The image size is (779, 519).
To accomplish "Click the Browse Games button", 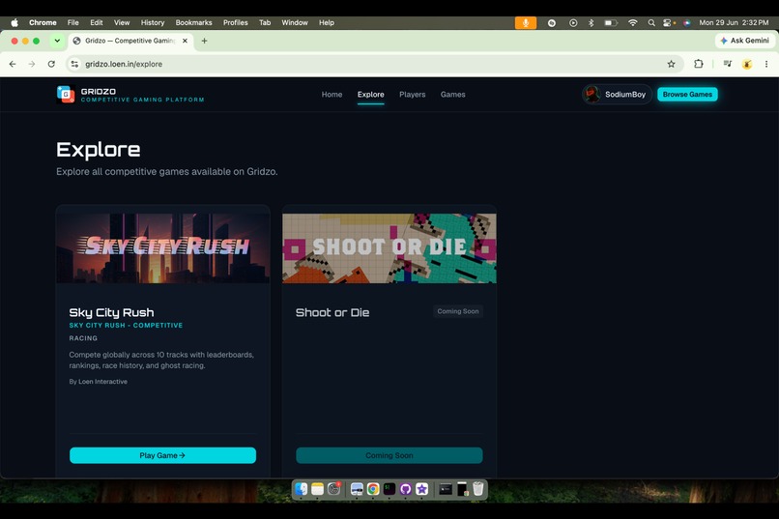I will click(687, 95).
